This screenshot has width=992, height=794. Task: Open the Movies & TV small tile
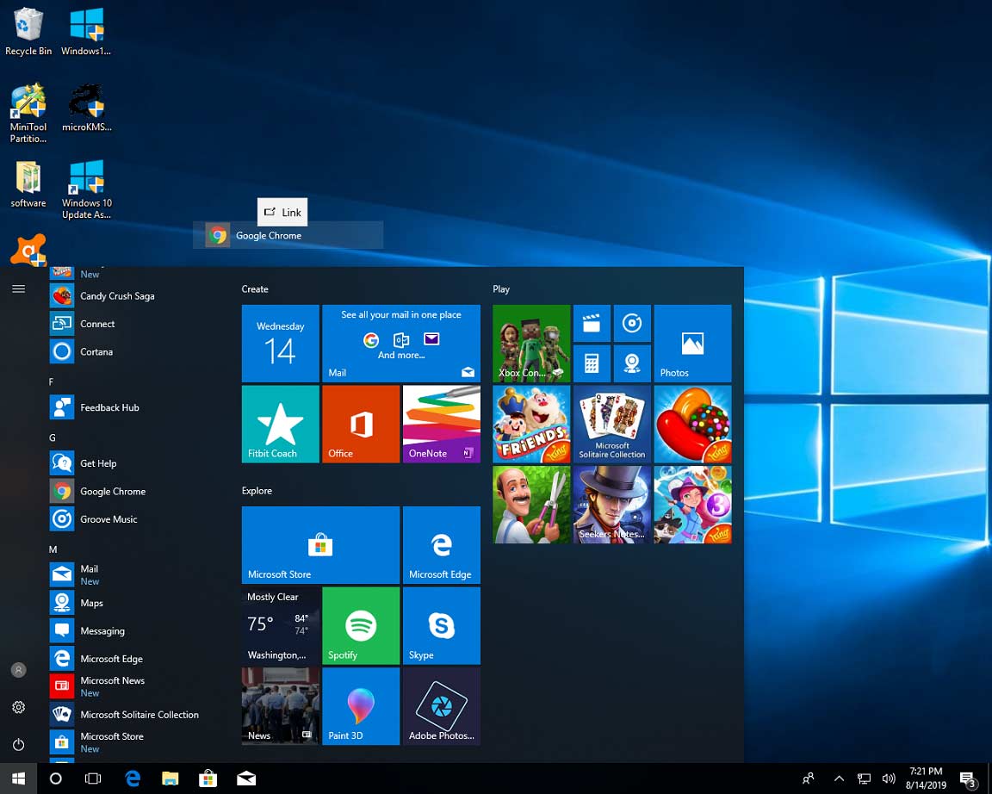[592, 323]
